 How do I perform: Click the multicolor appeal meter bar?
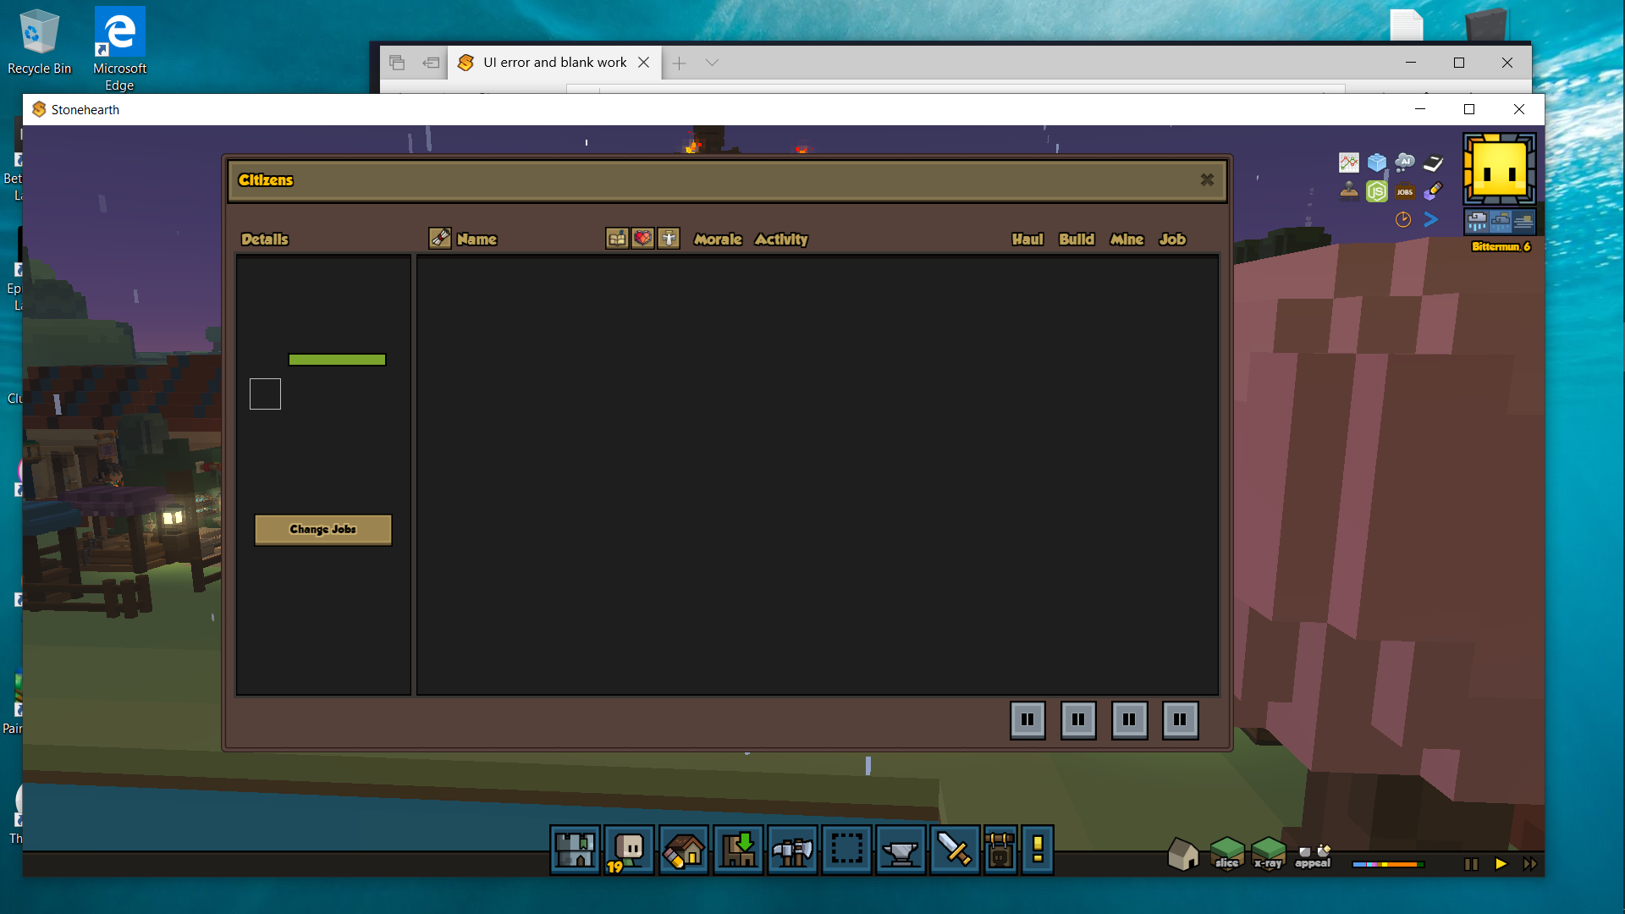point(1388,864)
